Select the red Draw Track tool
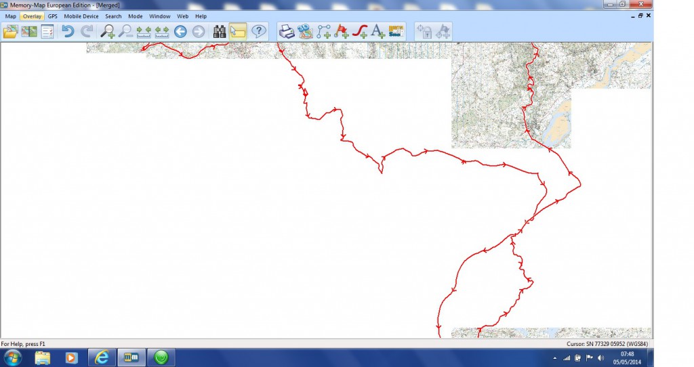The width and height of the screenshot is (694, 367). coord(360,31)
